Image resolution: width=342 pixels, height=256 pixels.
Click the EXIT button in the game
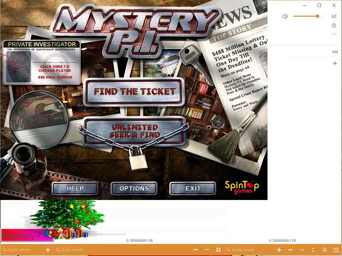click(x=193, y=188)
